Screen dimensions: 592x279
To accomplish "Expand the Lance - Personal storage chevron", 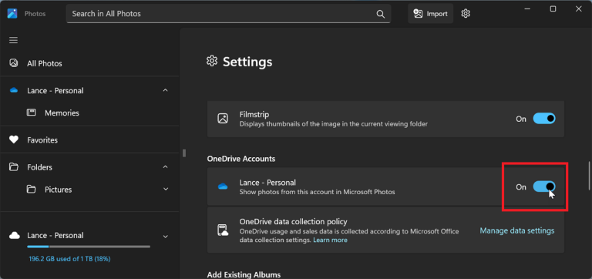I will tap(166, 237).
